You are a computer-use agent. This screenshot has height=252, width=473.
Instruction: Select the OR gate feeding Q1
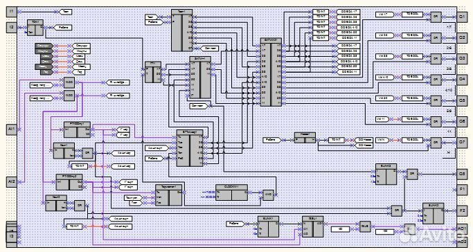(x=436, y=17)
